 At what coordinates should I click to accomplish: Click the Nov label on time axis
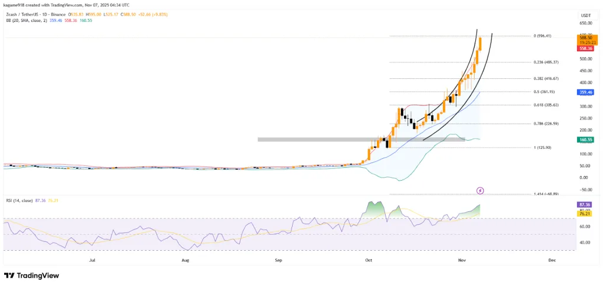pyautogui.click(x=462, y=260)
